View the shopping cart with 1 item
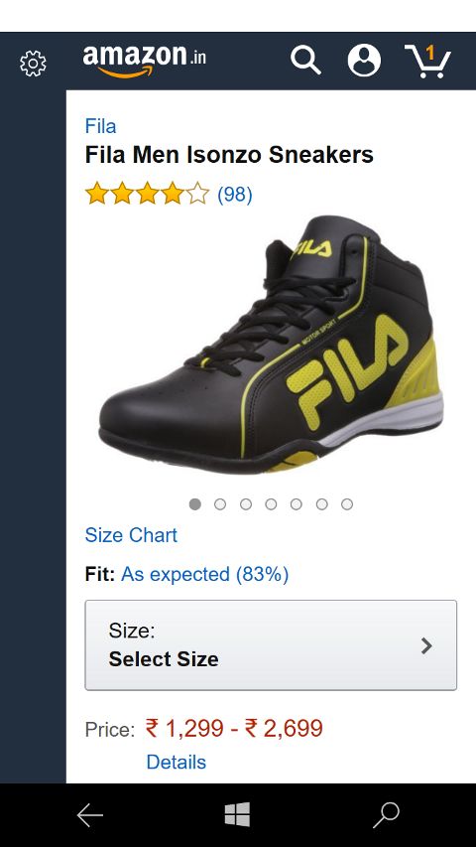 427,61
